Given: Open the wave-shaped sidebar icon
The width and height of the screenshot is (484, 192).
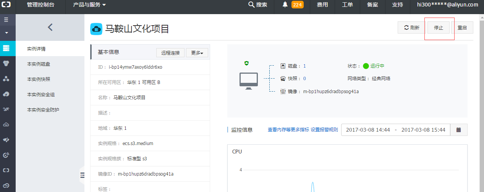Looking at the screenshot, I should (6, 109).
